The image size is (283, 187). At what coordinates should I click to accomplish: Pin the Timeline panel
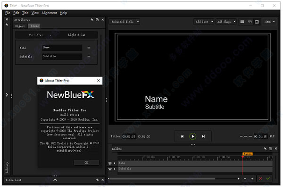265,149
